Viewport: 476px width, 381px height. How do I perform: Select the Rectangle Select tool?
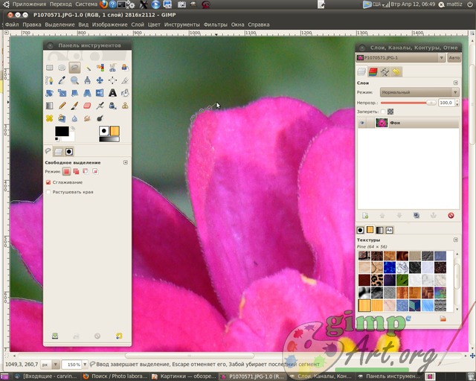[x=50, y=68]
